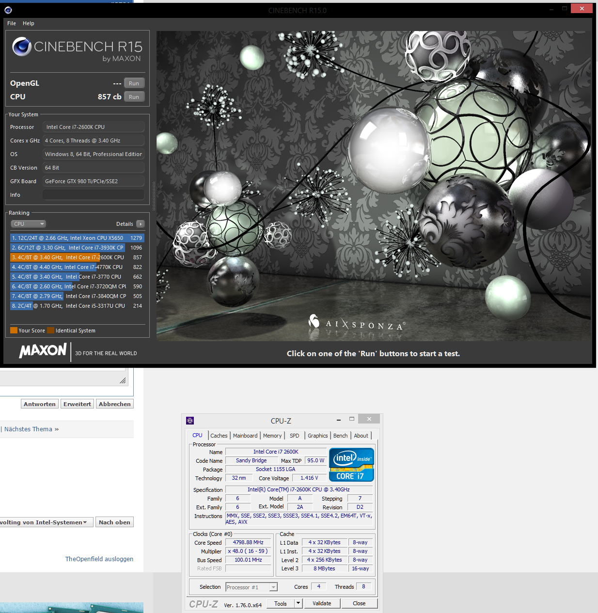Minimize the CPU-Z window
598x613 pixels.
click(338, 420)
